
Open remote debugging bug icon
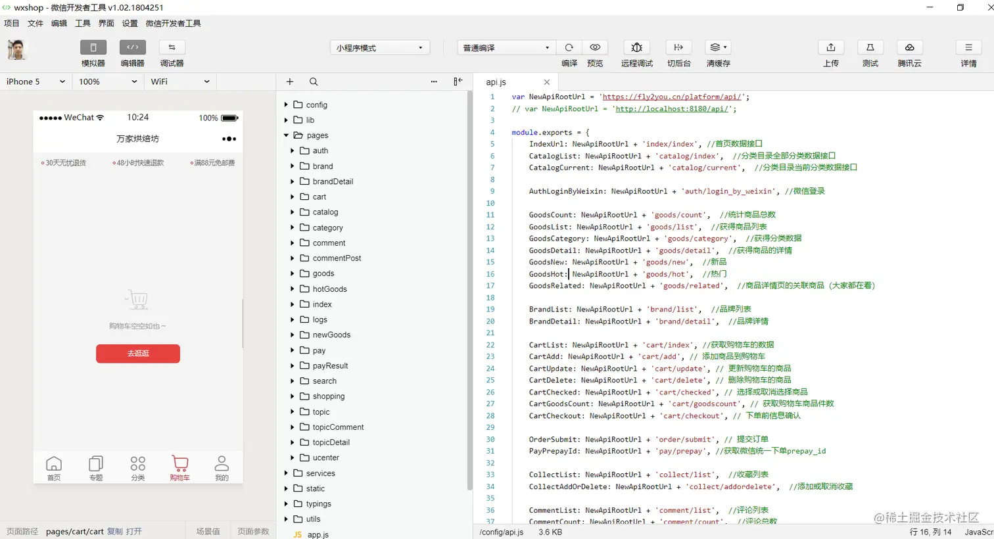point(636,47)
